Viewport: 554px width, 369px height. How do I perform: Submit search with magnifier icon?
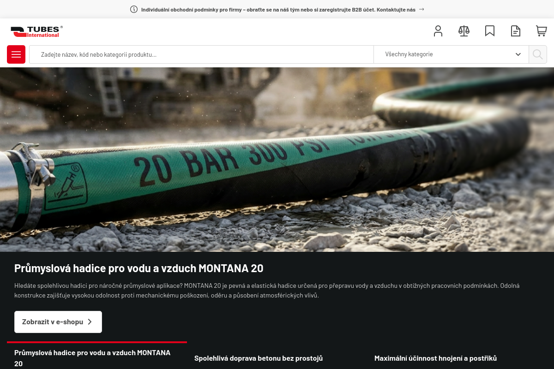pyautogui.click(x=538, y=54)
